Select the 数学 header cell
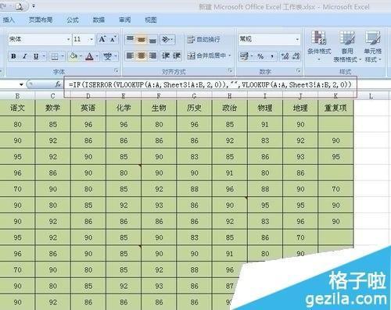The image size is (391, 310). [53, 108]
